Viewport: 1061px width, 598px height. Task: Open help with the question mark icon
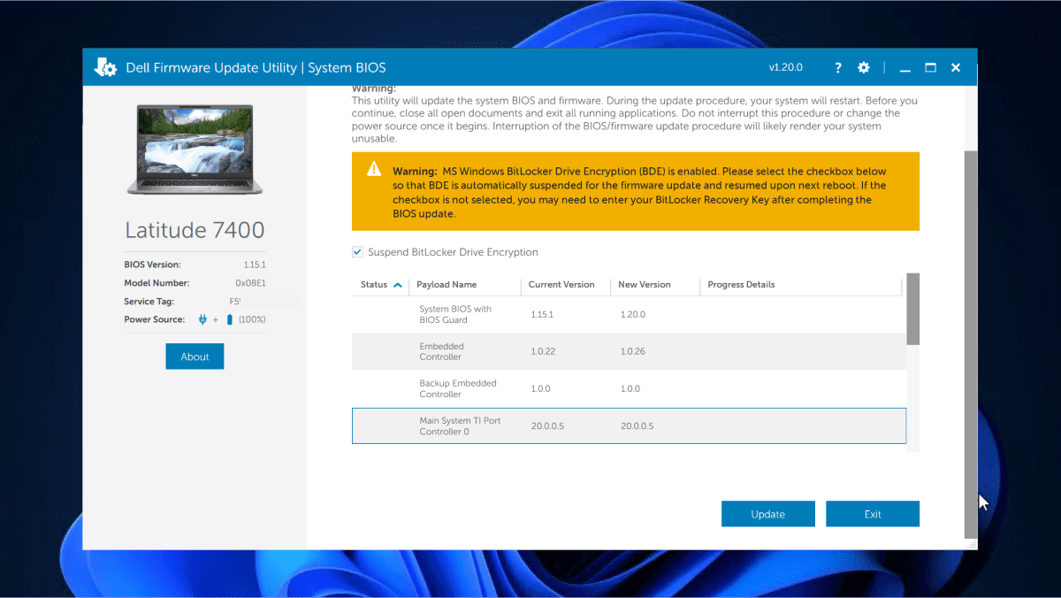(838, 68)
